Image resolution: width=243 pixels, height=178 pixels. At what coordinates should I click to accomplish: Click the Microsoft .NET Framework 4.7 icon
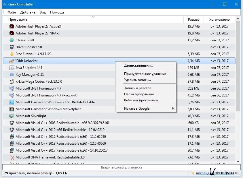tap(12, 88)
